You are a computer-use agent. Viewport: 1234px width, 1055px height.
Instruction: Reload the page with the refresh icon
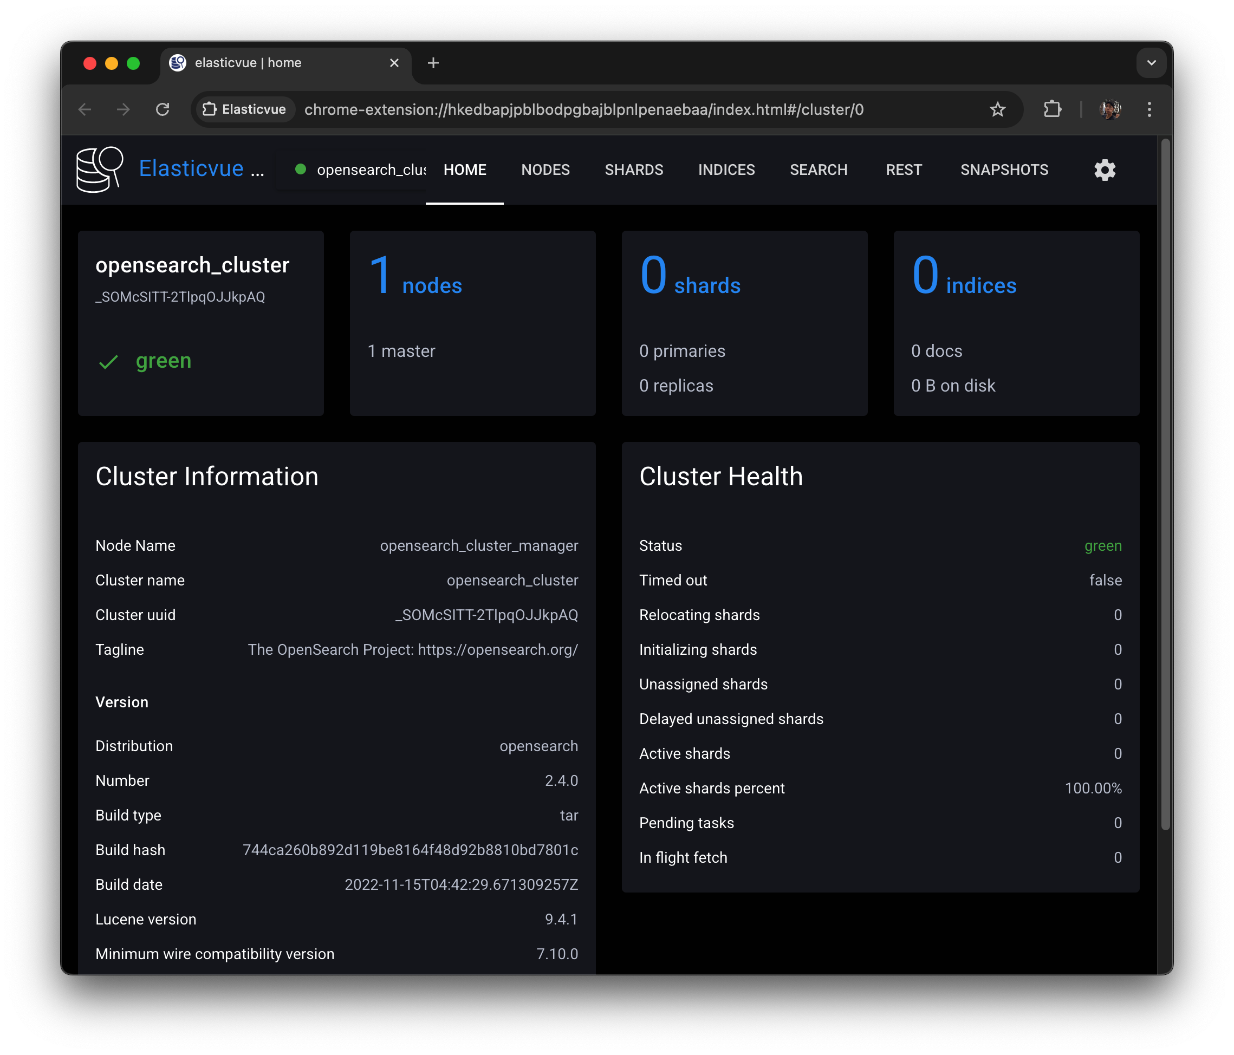(163, 109)
